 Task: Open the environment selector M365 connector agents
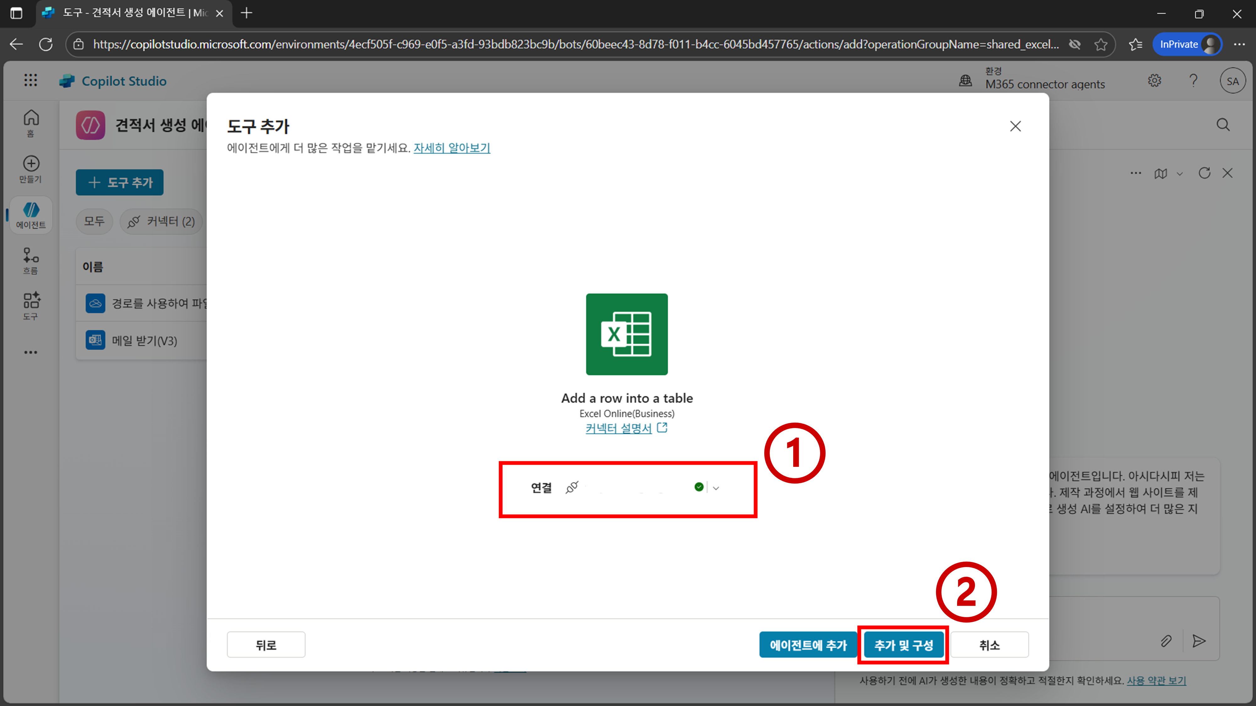point(1044,84)
